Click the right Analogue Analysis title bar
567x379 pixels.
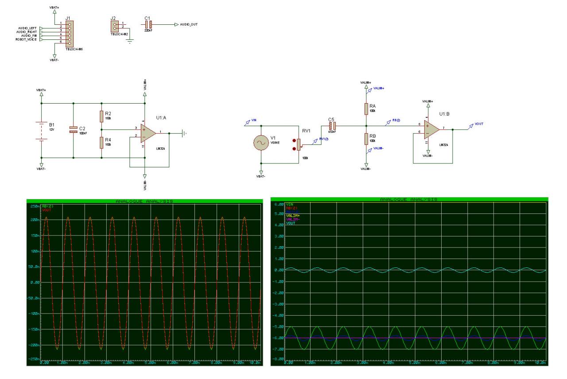pyautogui.click(x=409, y=200)
